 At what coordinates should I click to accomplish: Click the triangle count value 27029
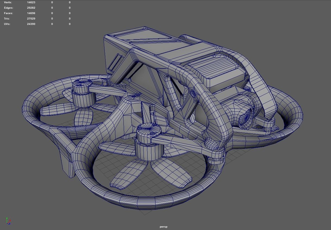[x=31, y=18]
